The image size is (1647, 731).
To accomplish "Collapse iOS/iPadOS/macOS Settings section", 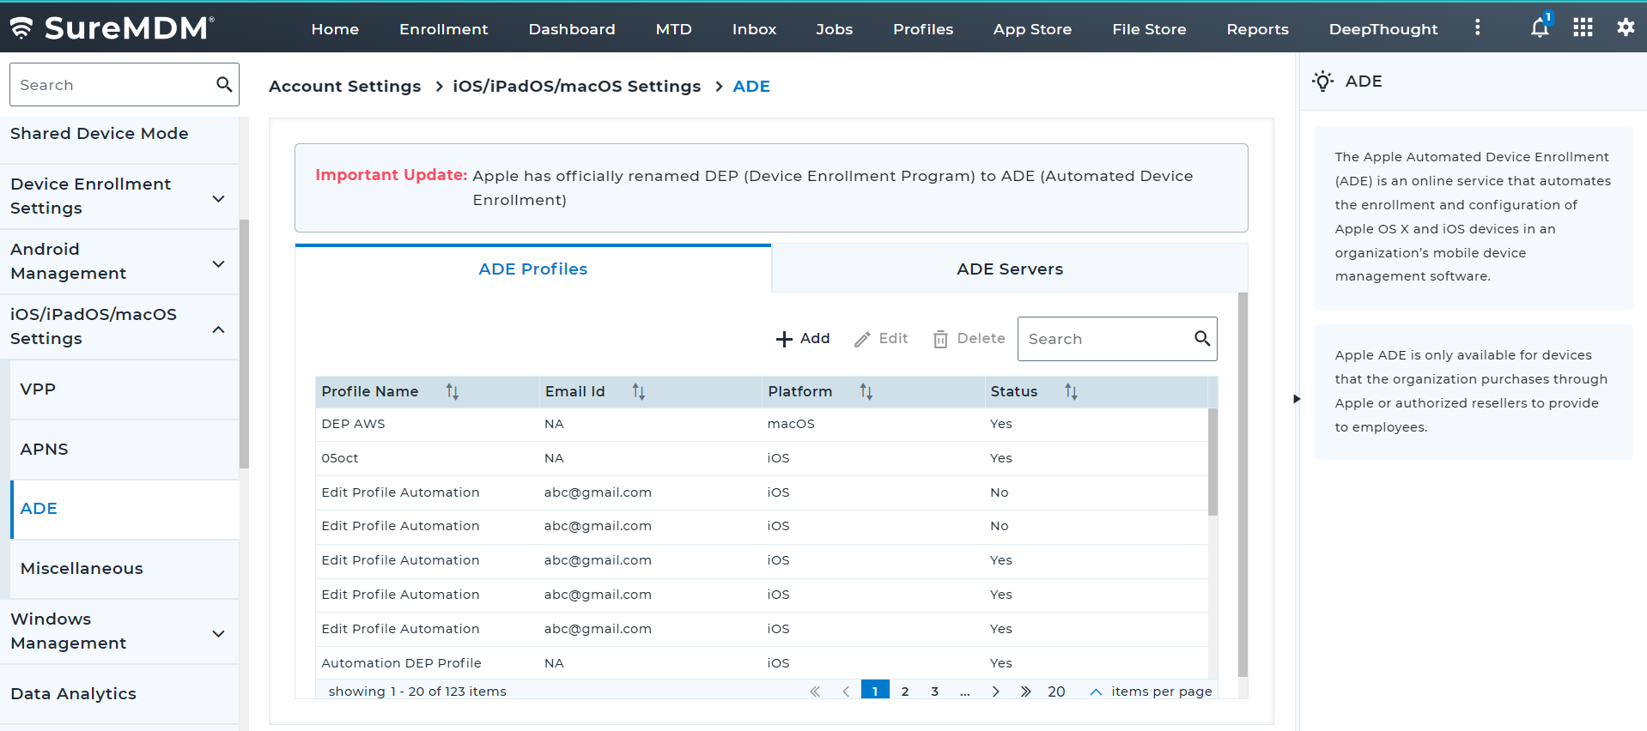I will point(218,329).
